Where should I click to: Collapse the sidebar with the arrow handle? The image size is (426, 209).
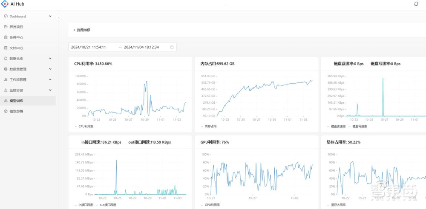59,18
